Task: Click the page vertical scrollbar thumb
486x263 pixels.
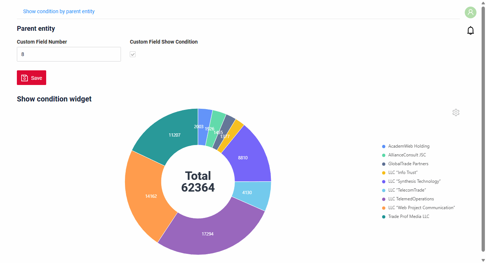Action: (x=483, y=129)
